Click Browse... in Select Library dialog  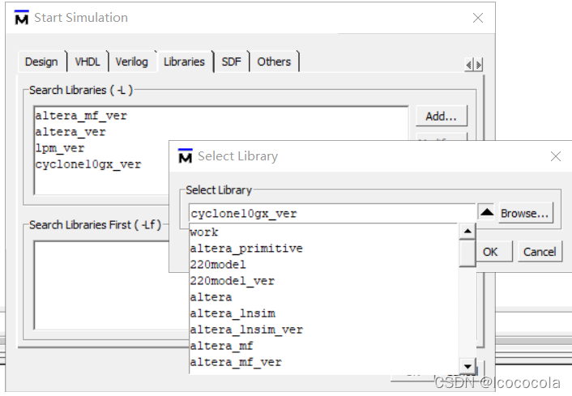coord(524,213)
